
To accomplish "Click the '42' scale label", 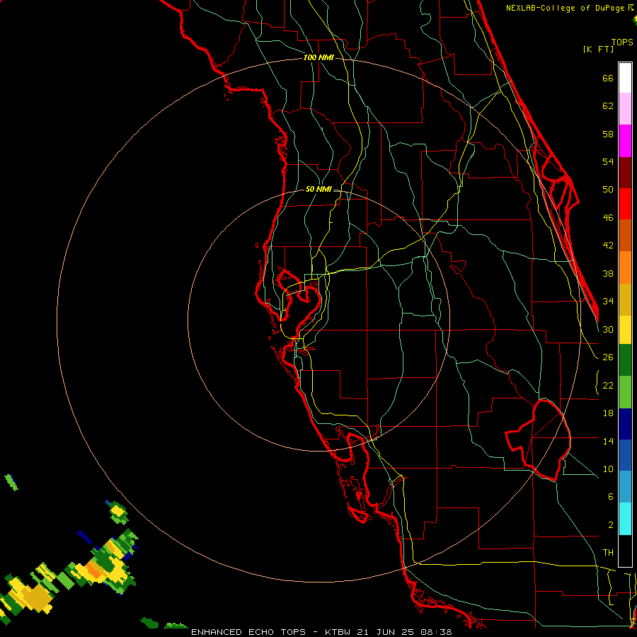I will 608,246.
